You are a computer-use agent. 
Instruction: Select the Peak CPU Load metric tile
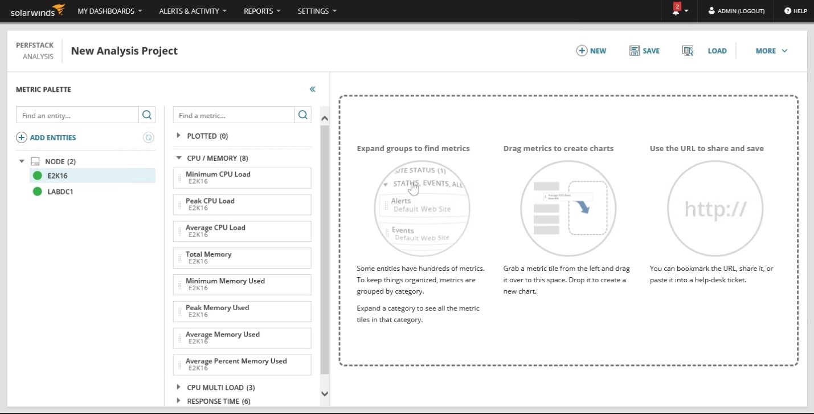click(242, 205)
